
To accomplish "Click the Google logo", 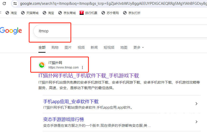I will click(11, 31).
